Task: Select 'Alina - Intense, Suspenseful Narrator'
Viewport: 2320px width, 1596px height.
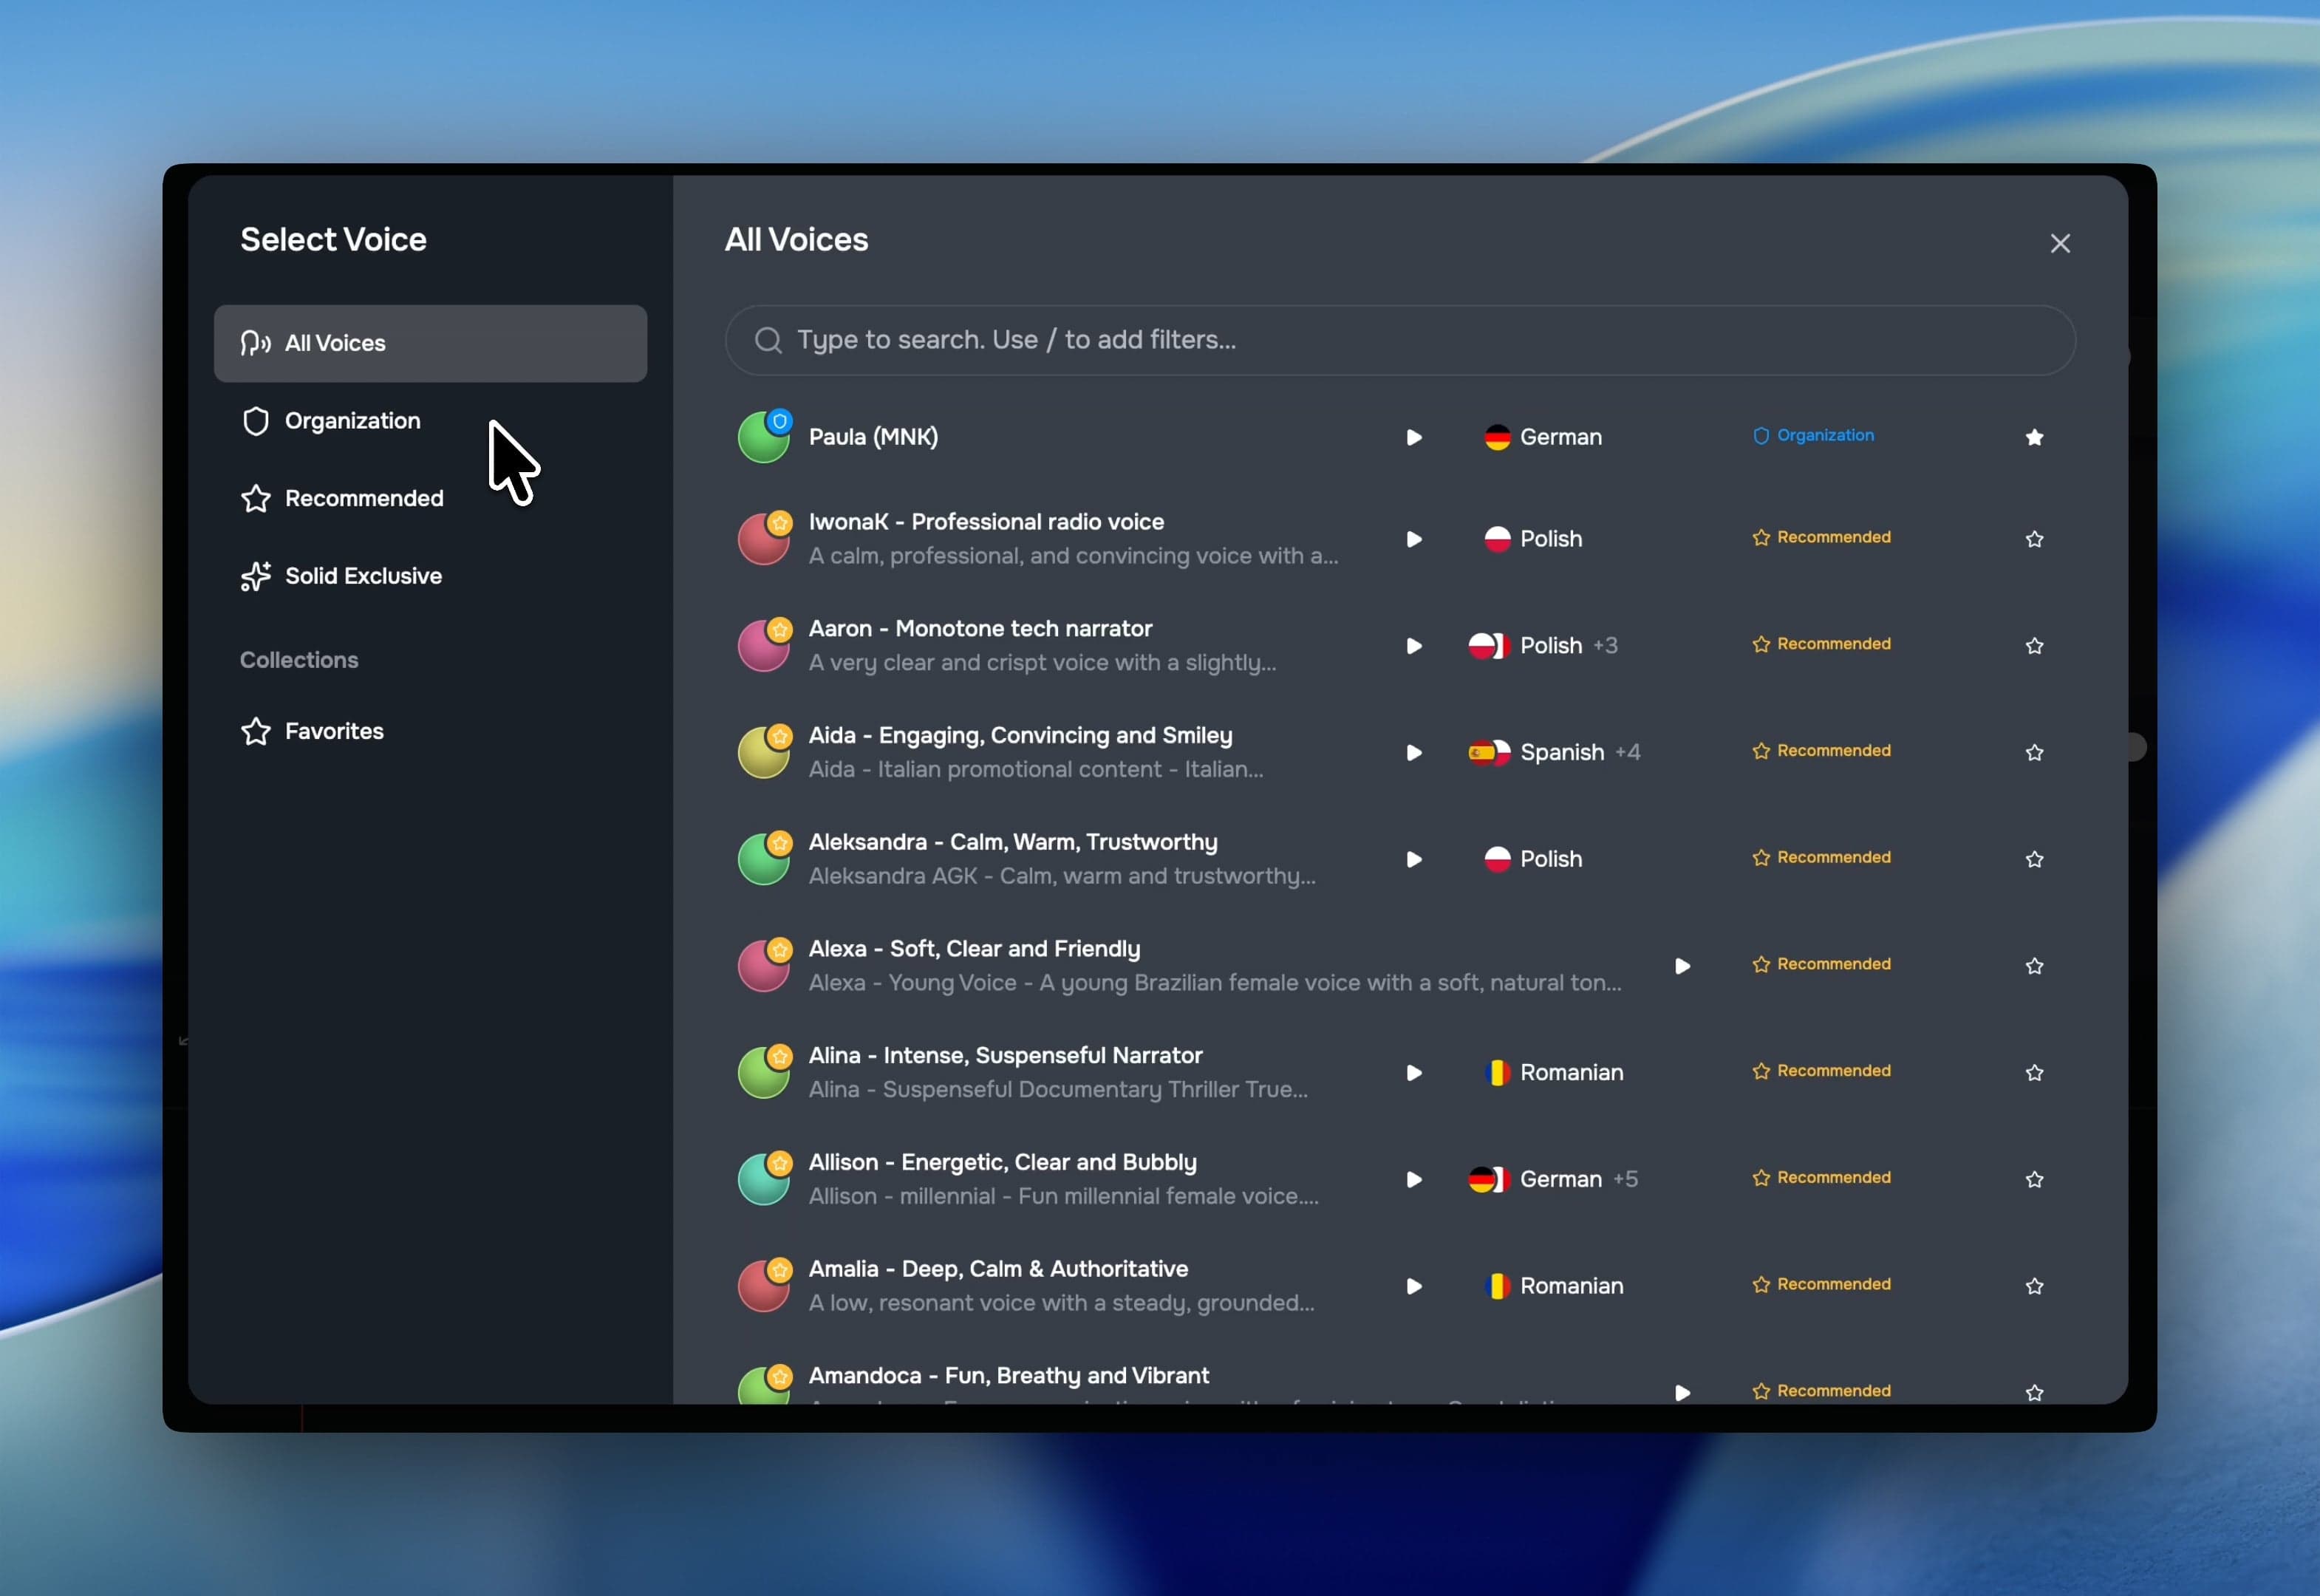Action: [x=1005, y=1056]
